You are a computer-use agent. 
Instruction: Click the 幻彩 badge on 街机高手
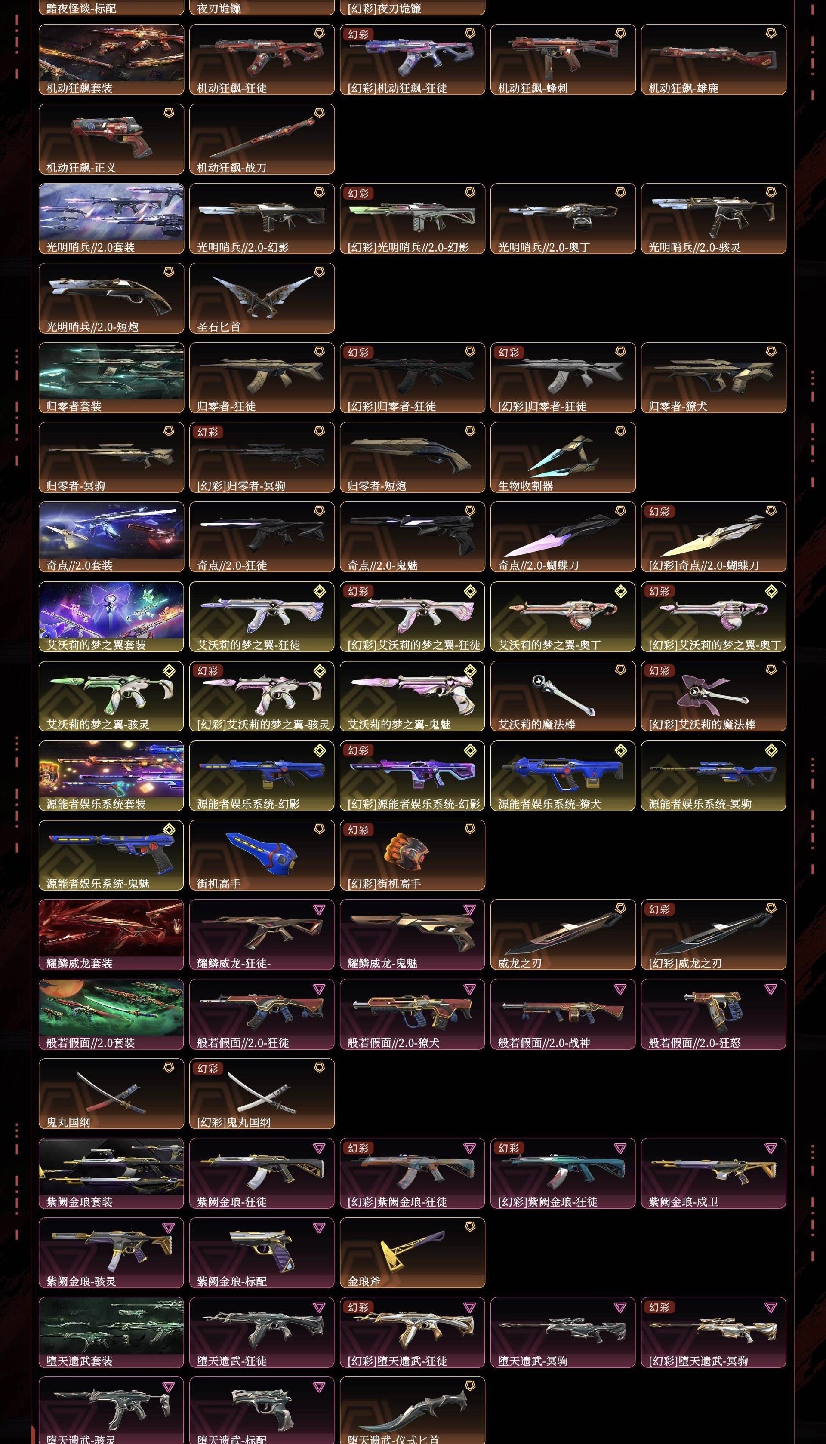pyautogui.click(x=358, y=830)
